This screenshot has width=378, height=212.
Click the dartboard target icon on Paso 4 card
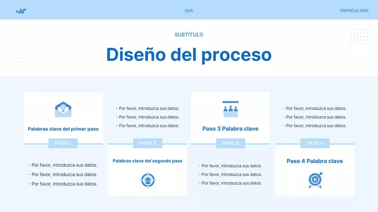coord(315,180)
